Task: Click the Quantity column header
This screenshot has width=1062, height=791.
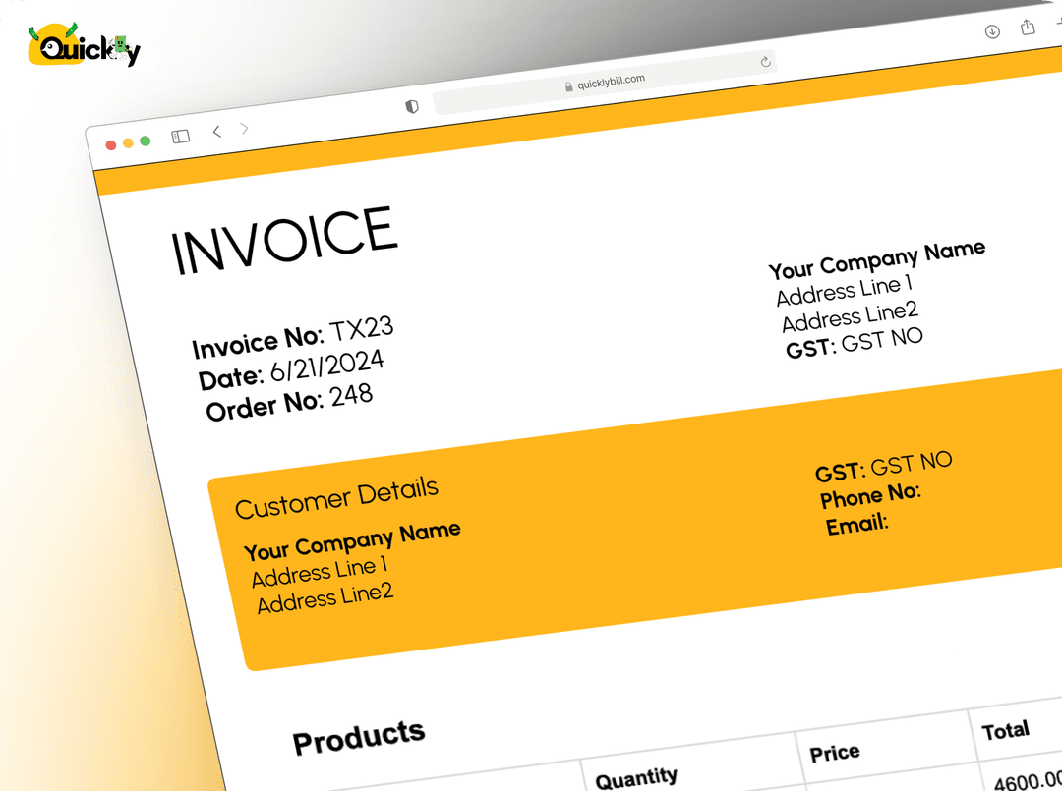Action: click(636, 778)
